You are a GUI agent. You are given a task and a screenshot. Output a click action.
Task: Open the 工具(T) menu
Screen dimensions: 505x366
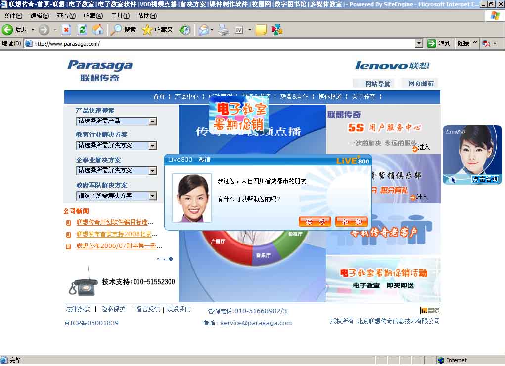[120, 16]
